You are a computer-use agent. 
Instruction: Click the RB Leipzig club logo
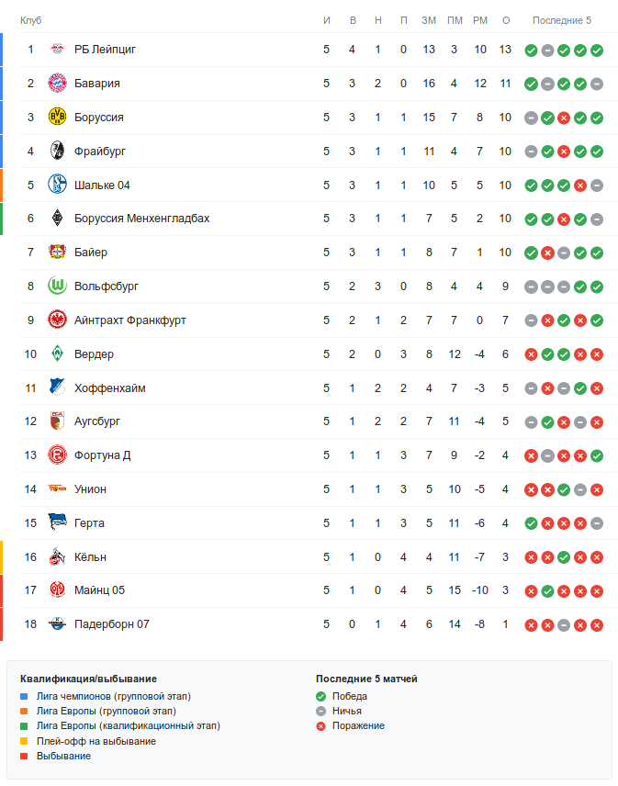(57, 50)
